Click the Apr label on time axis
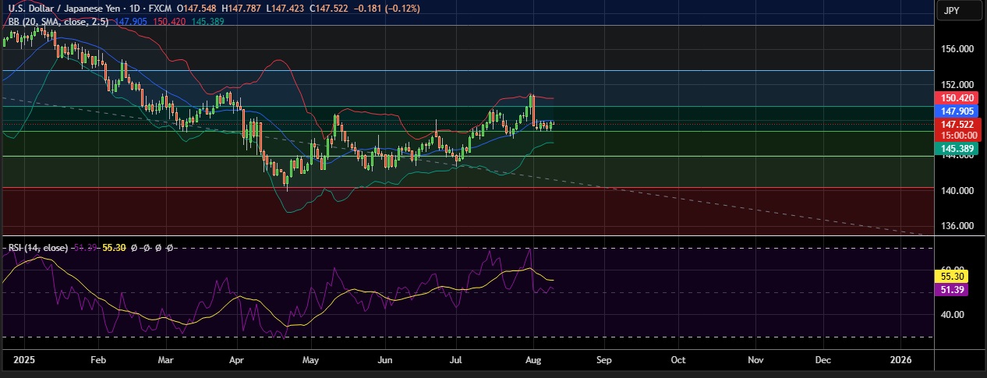 pyautogui.click(x=237, y=361)
